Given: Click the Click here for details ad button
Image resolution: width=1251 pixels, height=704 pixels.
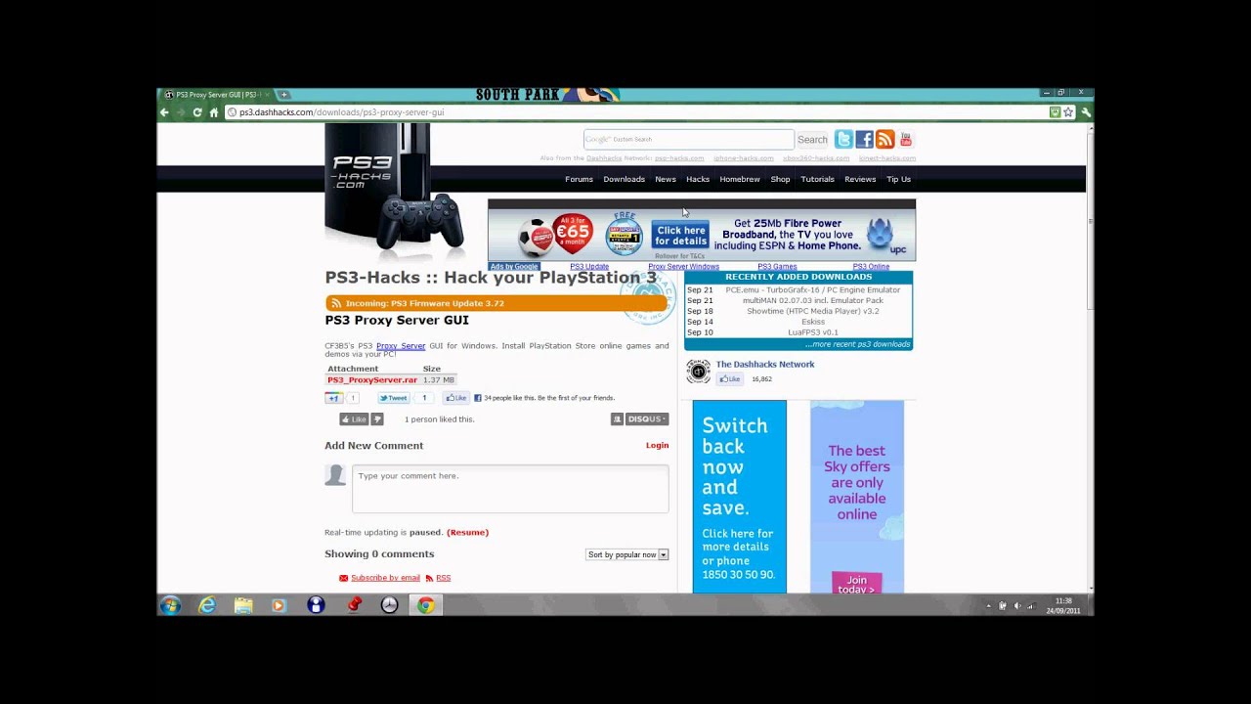Looking at the screenshot, I should pyautogui.click(x=680, y=236).
